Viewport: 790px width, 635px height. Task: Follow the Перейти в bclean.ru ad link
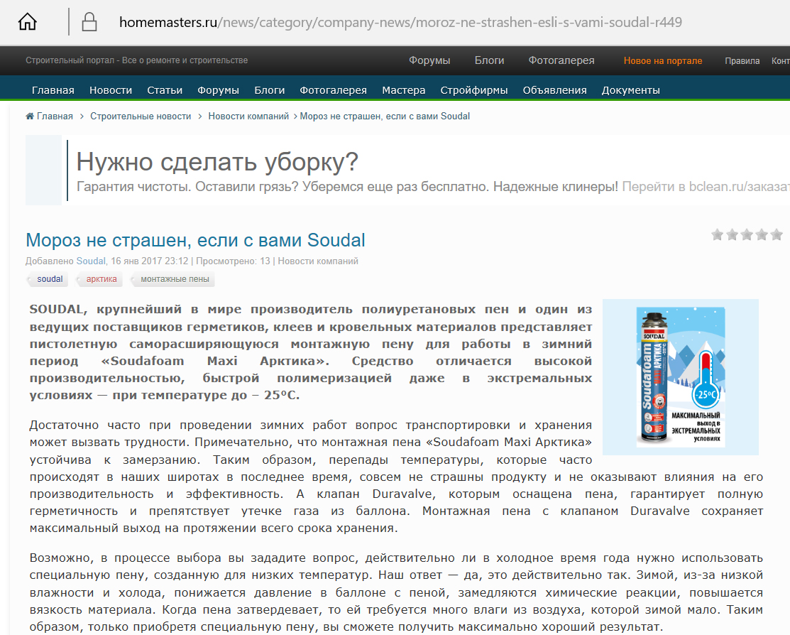(706, 187)
